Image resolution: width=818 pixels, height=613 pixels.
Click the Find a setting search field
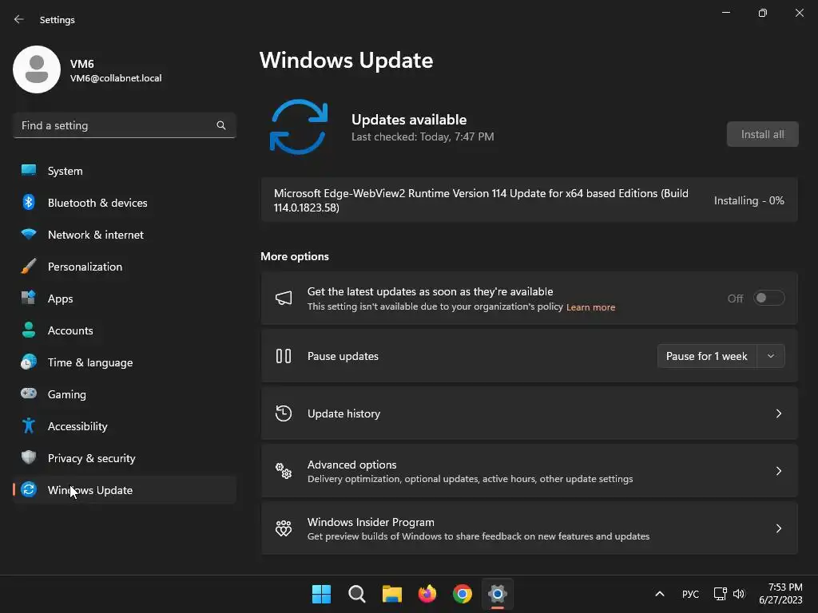125,125
